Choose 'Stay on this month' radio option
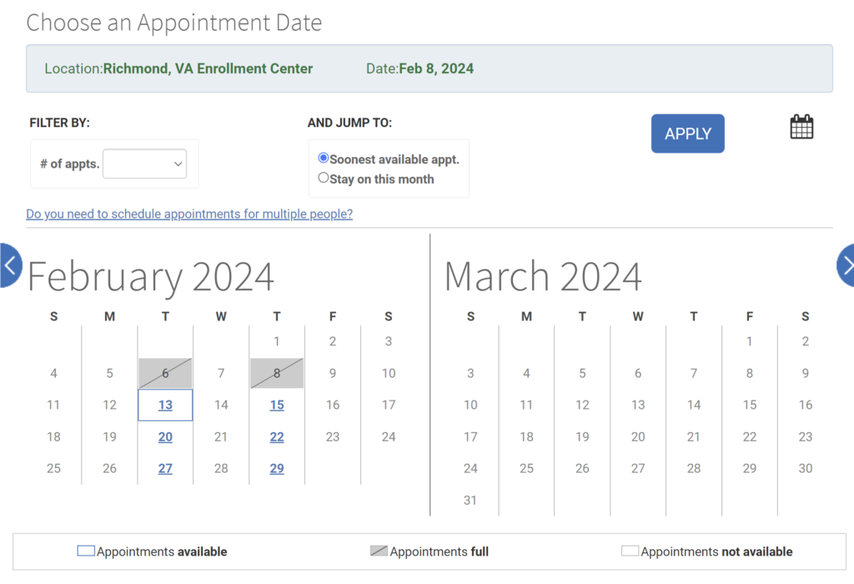The image size is (854, 584). [324, 178]
